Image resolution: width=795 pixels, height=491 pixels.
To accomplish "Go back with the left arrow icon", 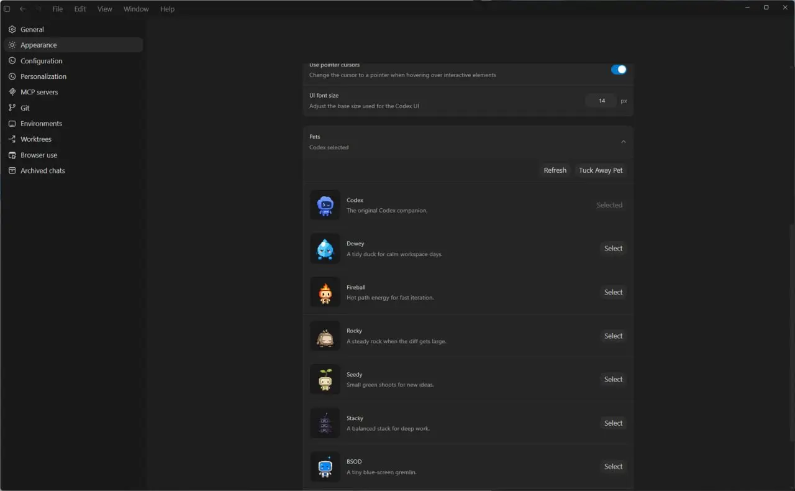I will (x=23, y=9).
